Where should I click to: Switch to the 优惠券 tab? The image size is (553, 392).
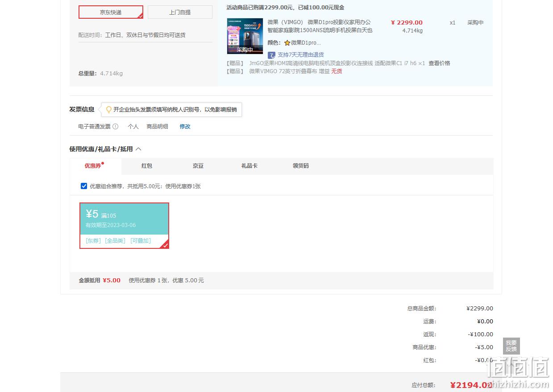click(x=95, y=166)
